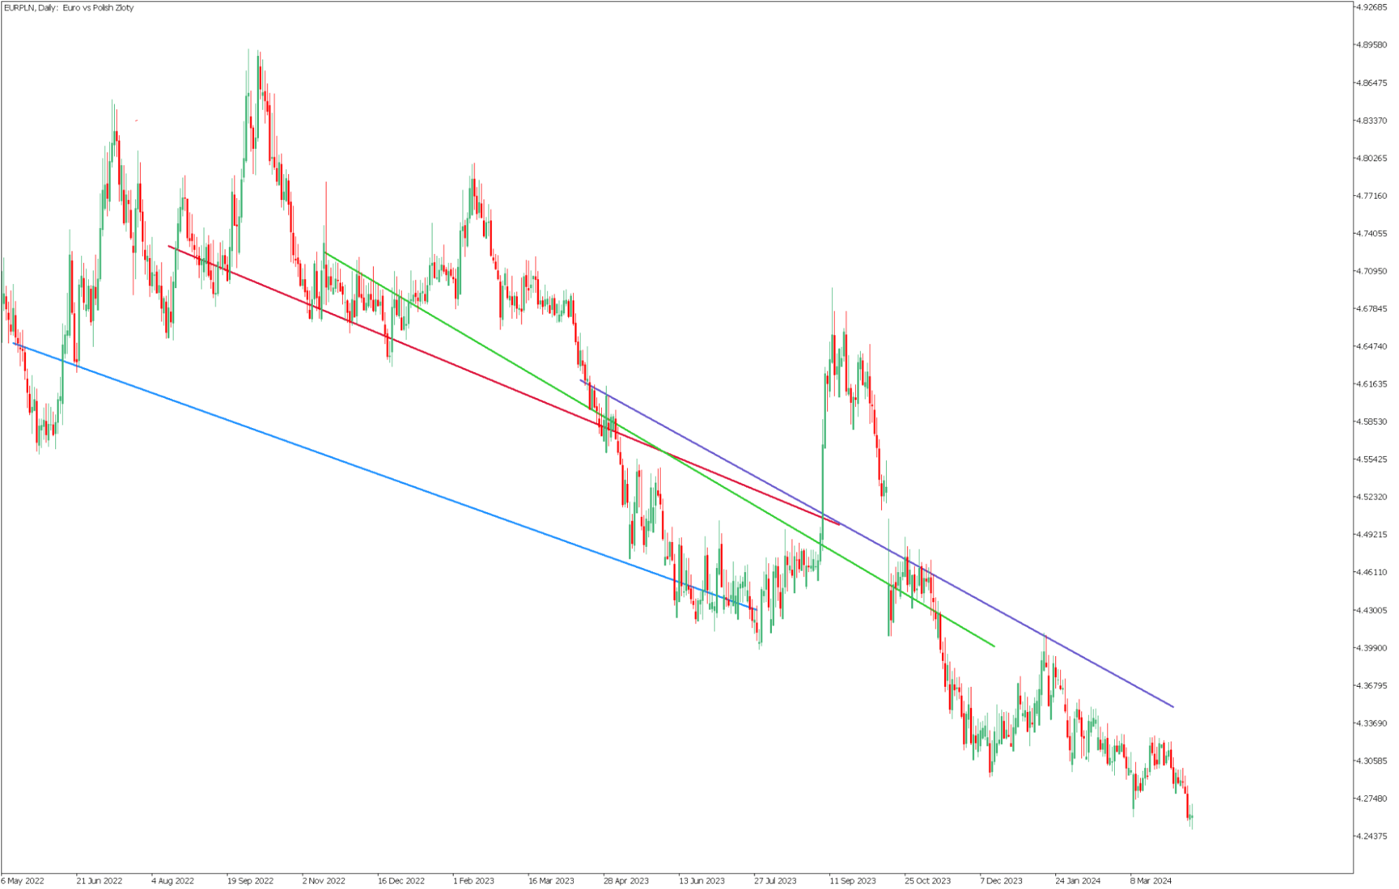Click the '6 May 2022' date label
Viewport: 1399px width, 889px height.
pyautogui.click(x=23, y=881)
